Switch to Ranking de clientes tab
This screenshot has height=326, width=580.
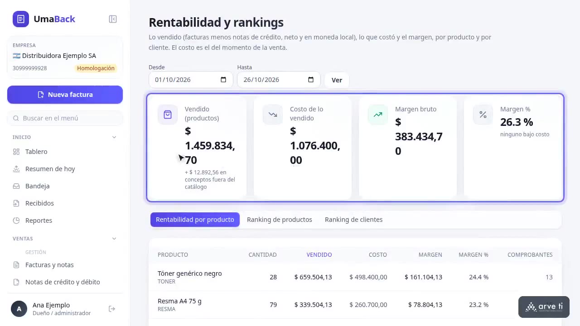tap(354, 220)
